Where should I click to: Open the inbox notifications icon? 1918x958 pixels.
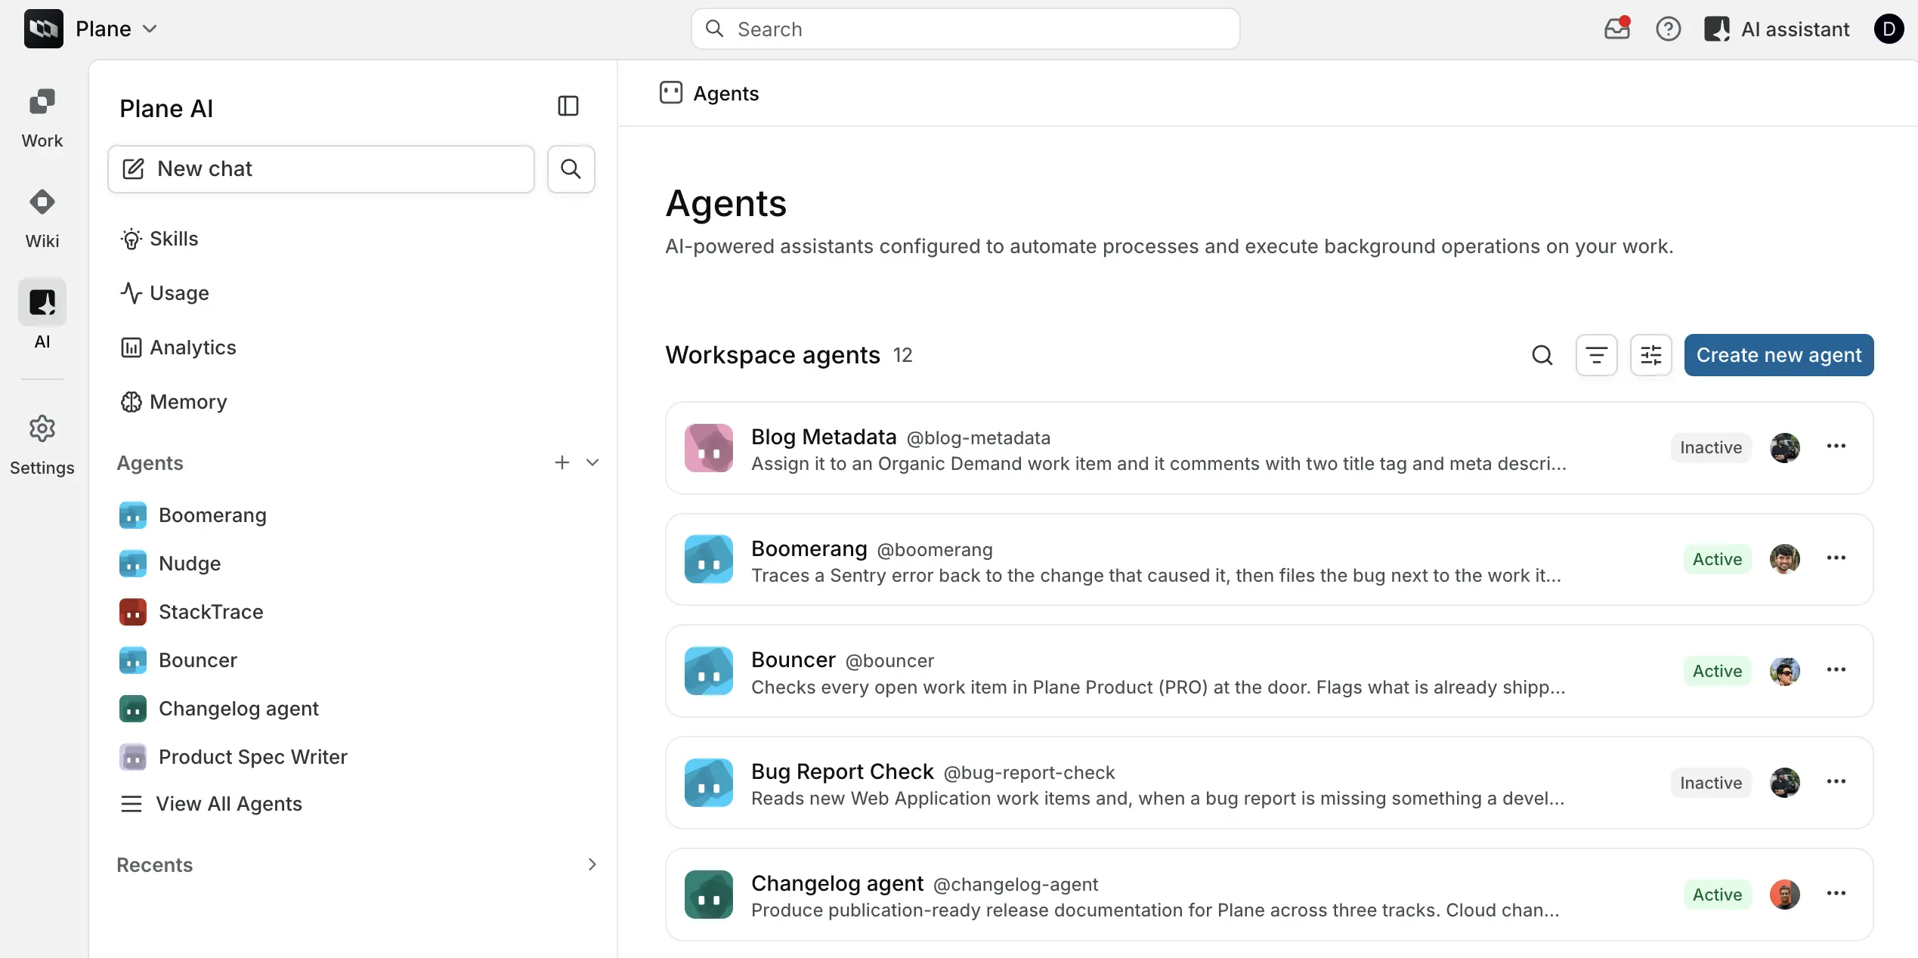coord(1616,29)
